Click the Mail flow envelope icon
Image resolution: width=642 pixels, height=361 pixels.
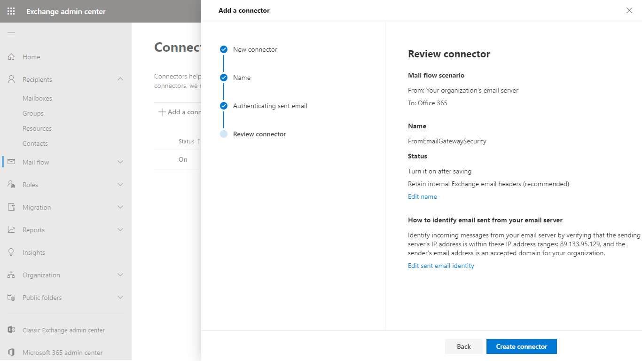(x=11, y=162)
